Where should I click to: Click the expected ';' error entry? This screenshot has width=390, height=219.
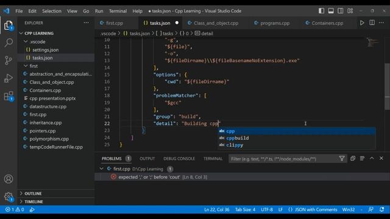[x=243, y=177]
